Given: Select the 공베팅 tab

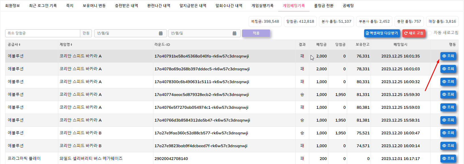Looking at the screenshot, I should pos(348,6).
